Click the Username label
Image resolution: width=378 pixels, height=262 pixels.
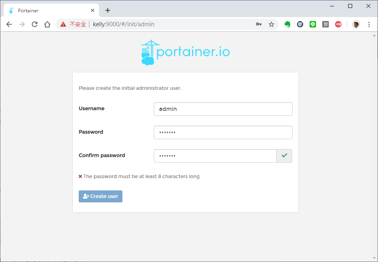tap(91, 109)
